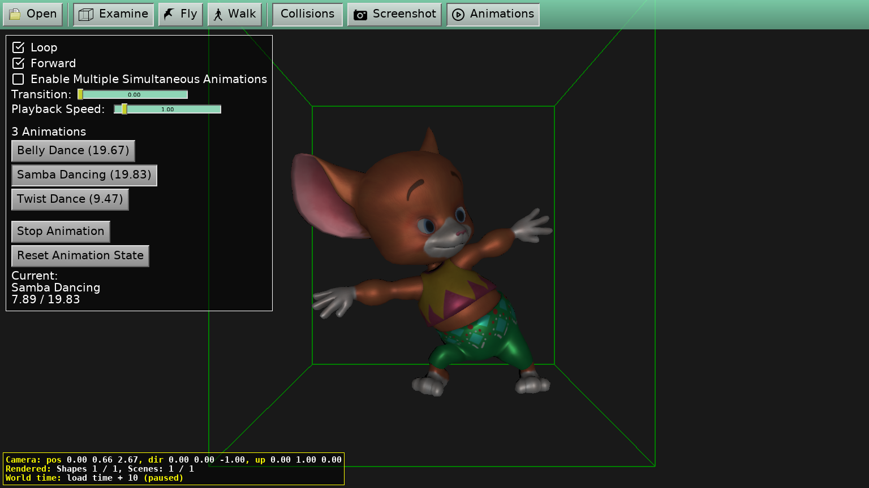Viewport: 869px width, 488px height.
Task: Uncheck the Loop checkbox
Action: (18, 47)
